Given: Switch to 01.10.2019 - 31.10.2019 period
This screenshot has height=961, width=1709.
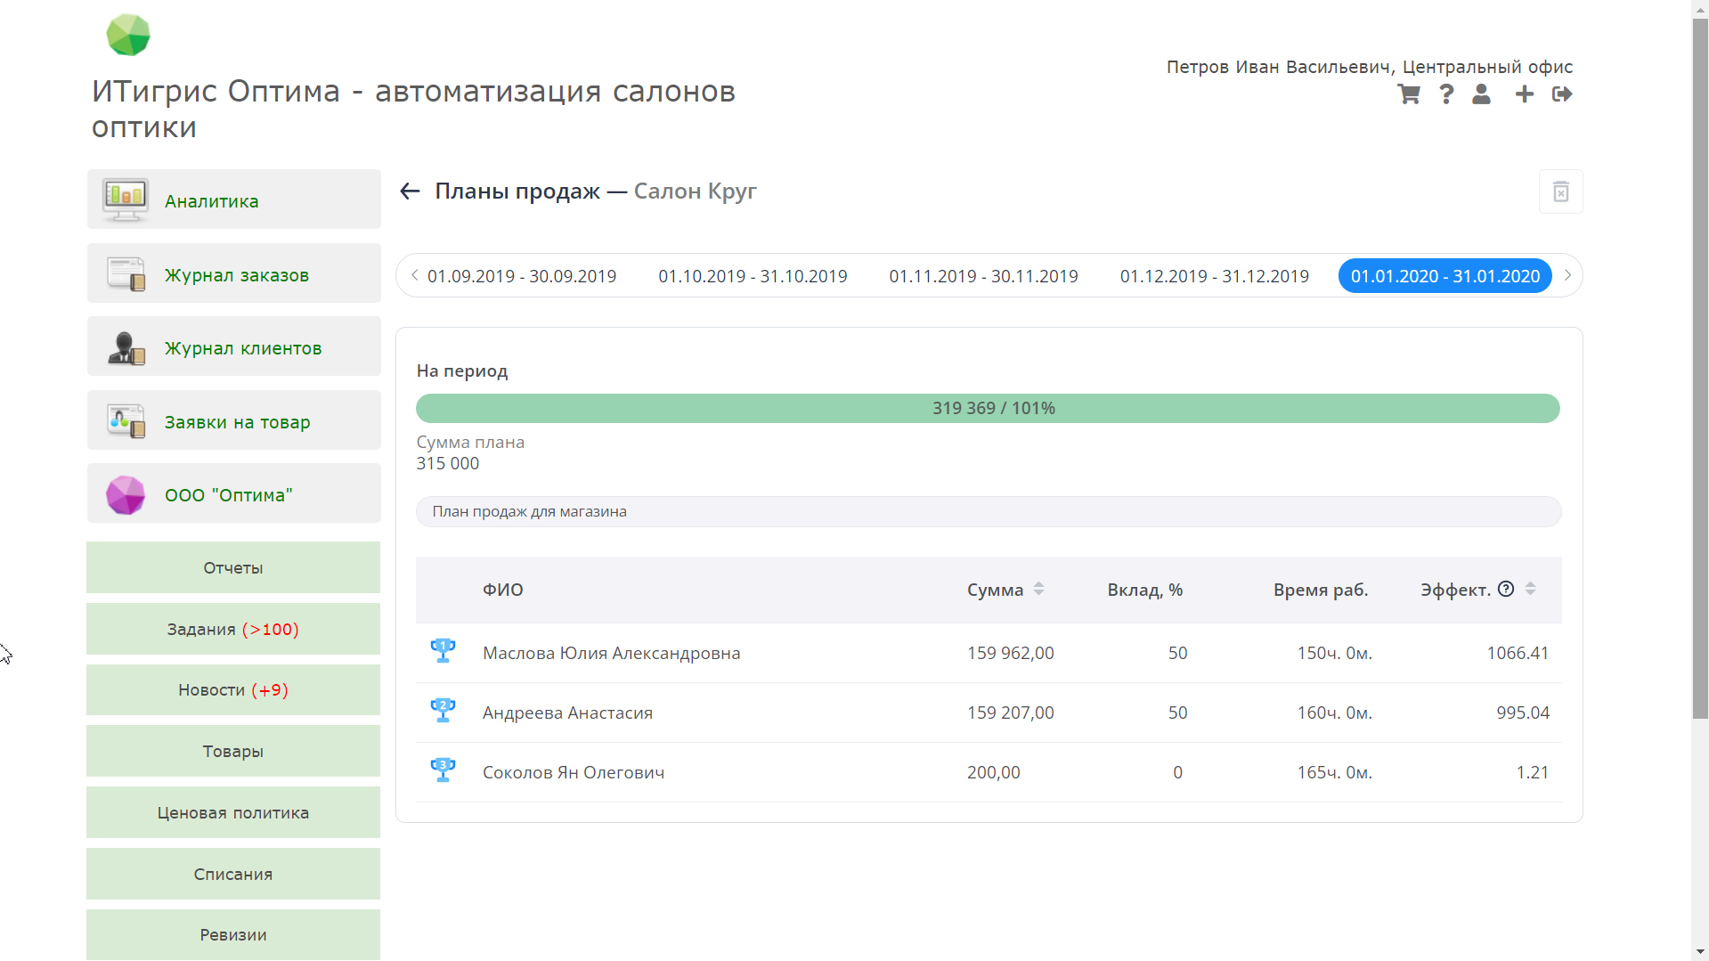Looking at the screenshot, I should coord(753,276).
